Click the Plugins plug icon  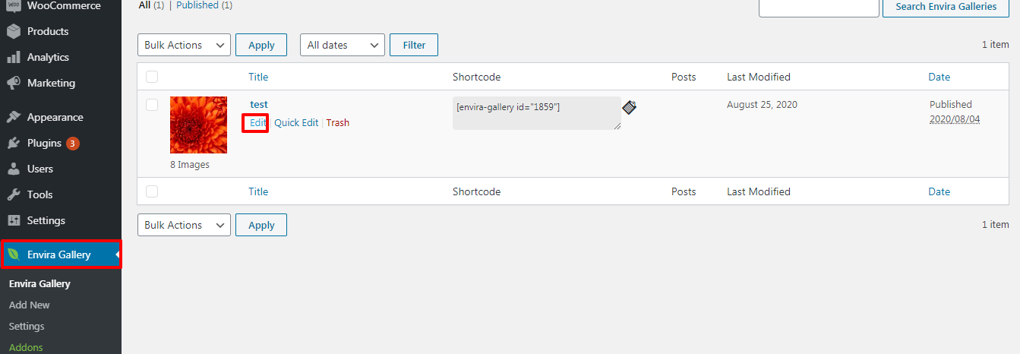[x=13, y=143]
